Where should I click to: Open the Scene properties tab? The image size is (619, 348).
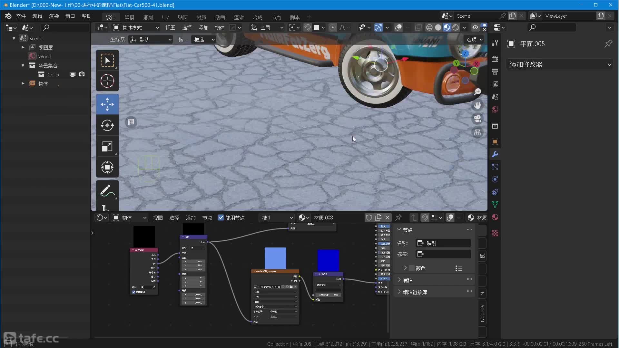495,97
